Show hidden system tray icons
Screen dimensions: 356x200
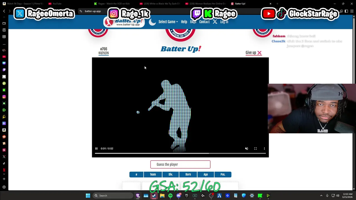click(x=321, y=196)
